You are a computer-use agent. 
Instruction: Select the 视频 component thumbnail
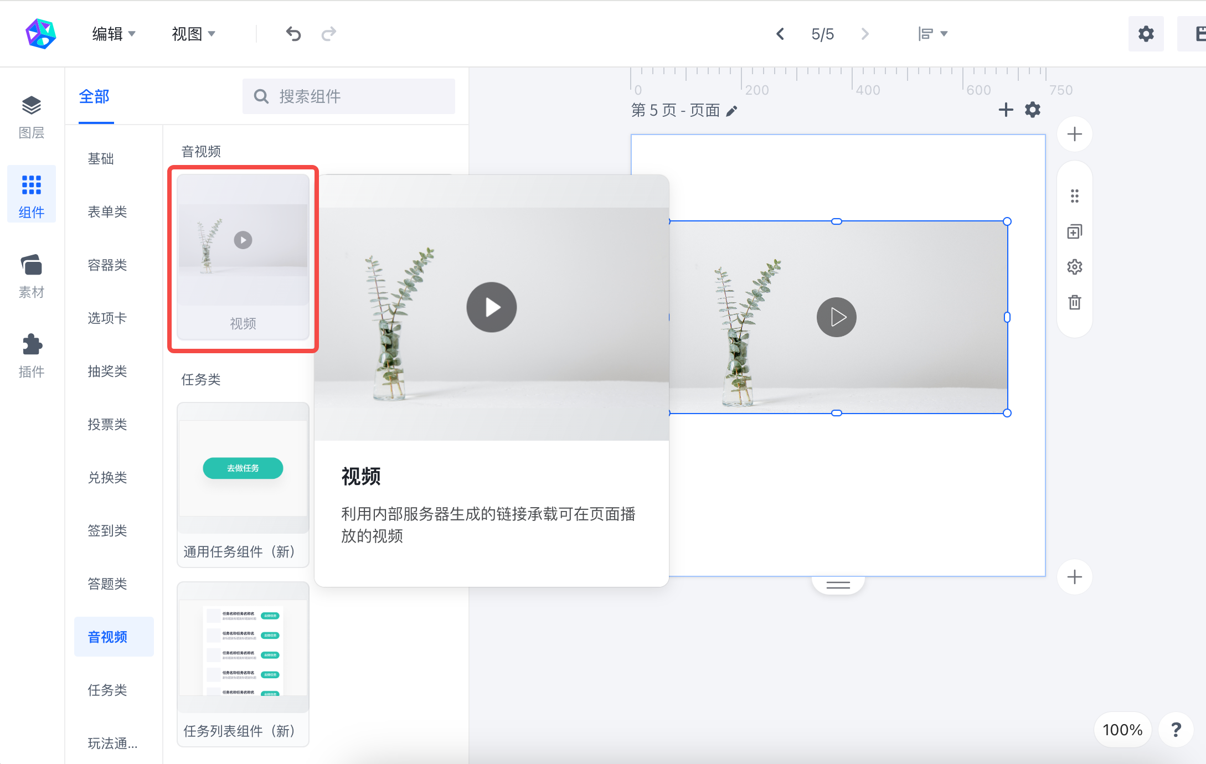click(x=243, y=258)
